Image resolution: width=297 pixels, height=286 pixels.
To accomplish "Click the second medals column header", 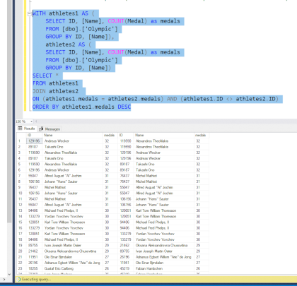I will point(202,136).
